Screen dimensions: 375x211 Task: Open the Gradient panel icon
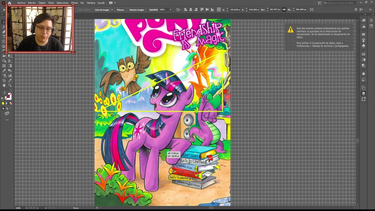click(363, 59)
